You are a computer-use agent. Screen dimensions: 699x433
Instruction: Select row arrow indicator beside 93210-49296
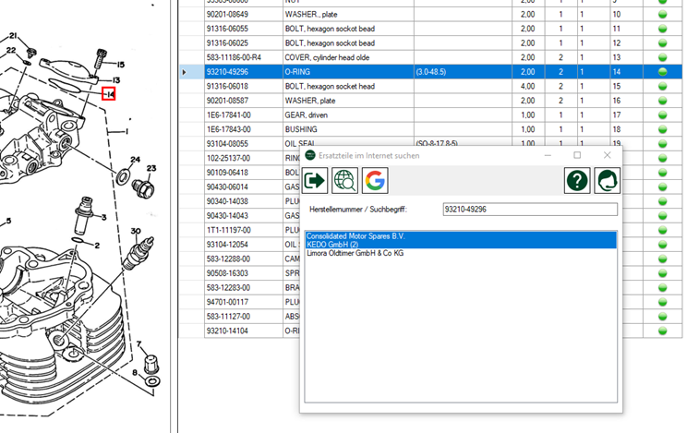pos(185,72)
